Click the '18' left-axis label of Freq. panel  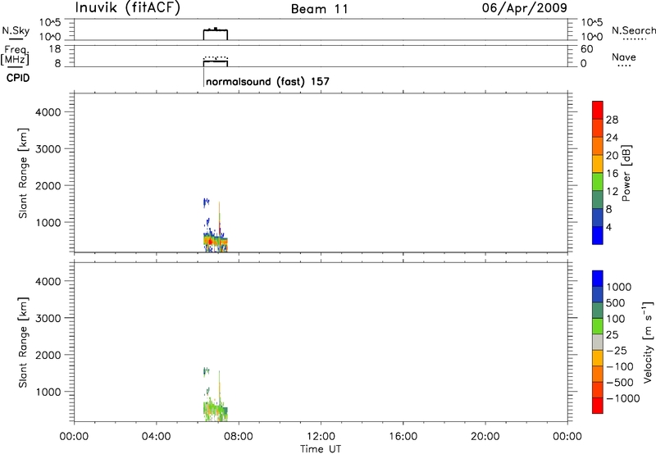coord(55,49)
